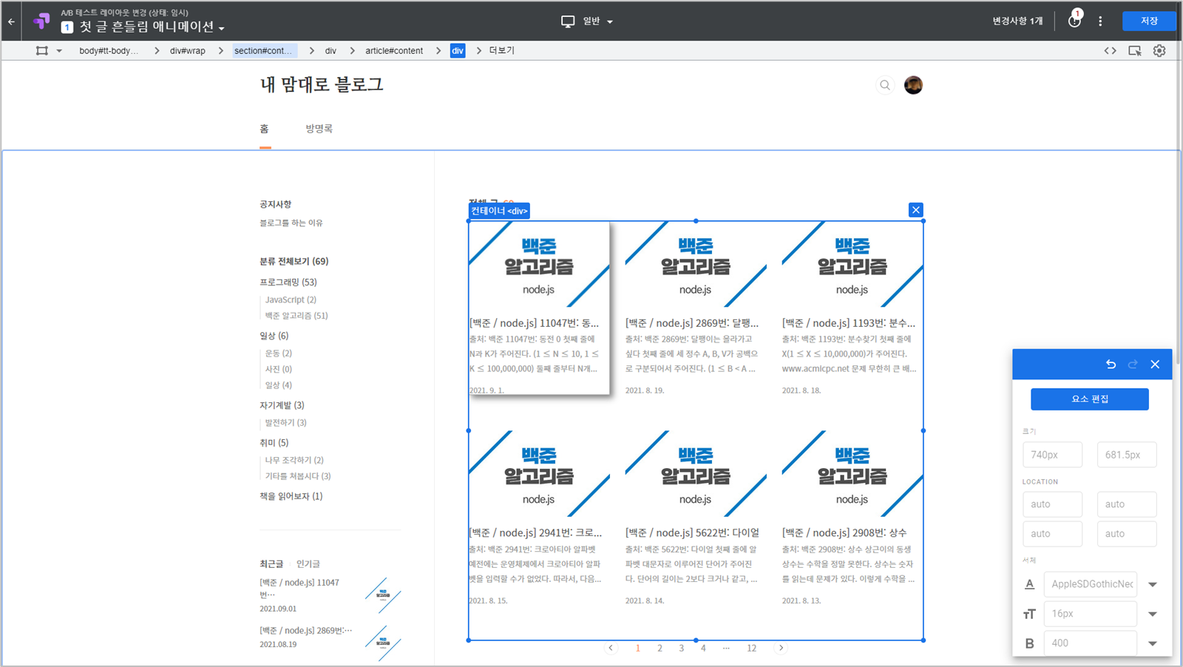Screen dimensions: 1183x667
Task: Open the 자기계발 (3) category
Action: 282,405
